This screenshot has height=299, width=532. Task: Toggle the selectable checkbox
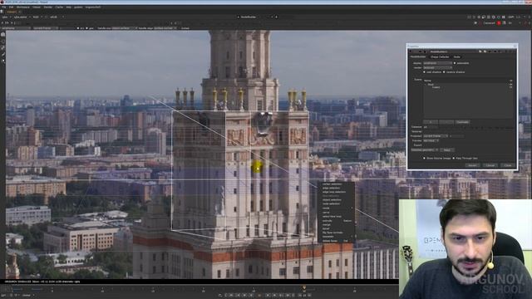click(x=455, y=63)
